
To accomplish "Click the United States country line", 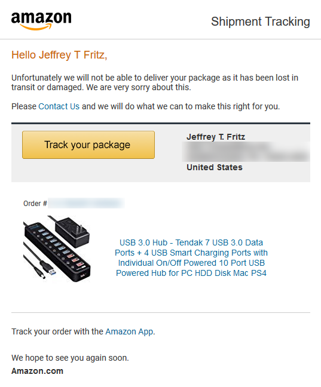I will [215, 167].
